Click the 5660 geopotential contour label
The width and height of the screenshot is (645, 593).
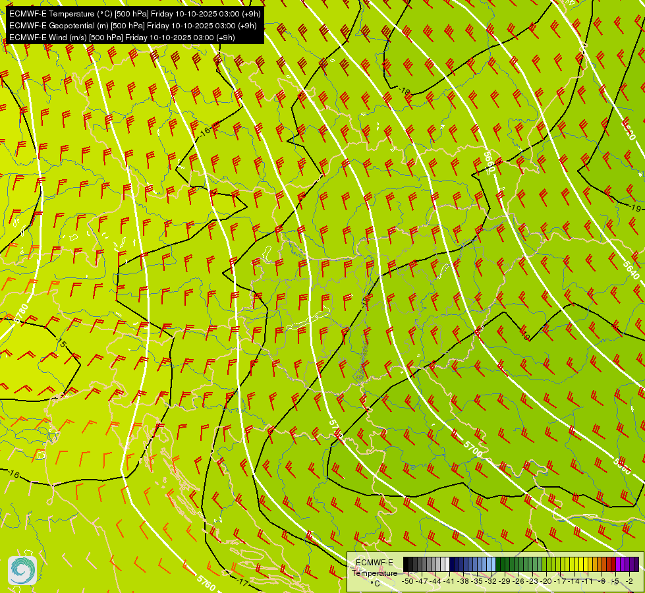[489, 161]
